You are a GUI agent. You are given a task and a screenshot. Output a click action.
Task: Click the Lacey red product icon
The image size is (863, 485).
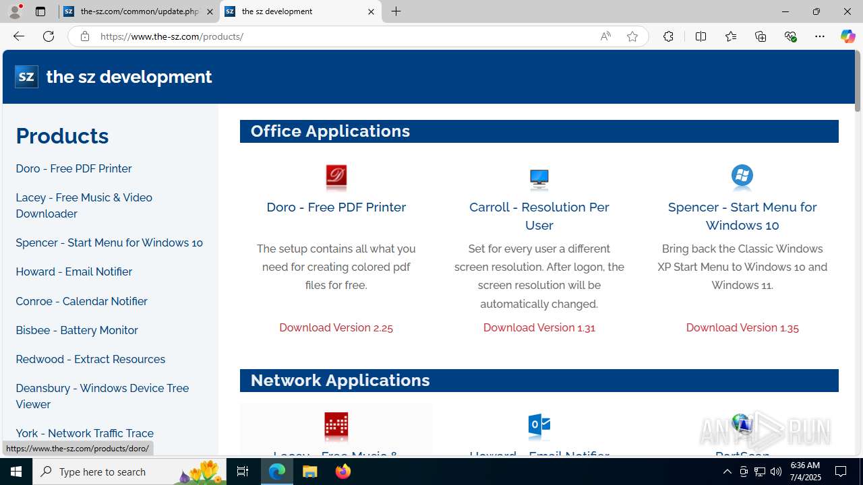coord(336,425)
